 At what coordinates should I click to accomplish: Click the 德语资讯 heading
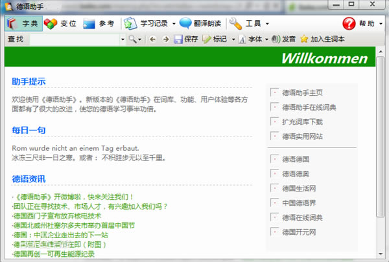coord(29,179)
